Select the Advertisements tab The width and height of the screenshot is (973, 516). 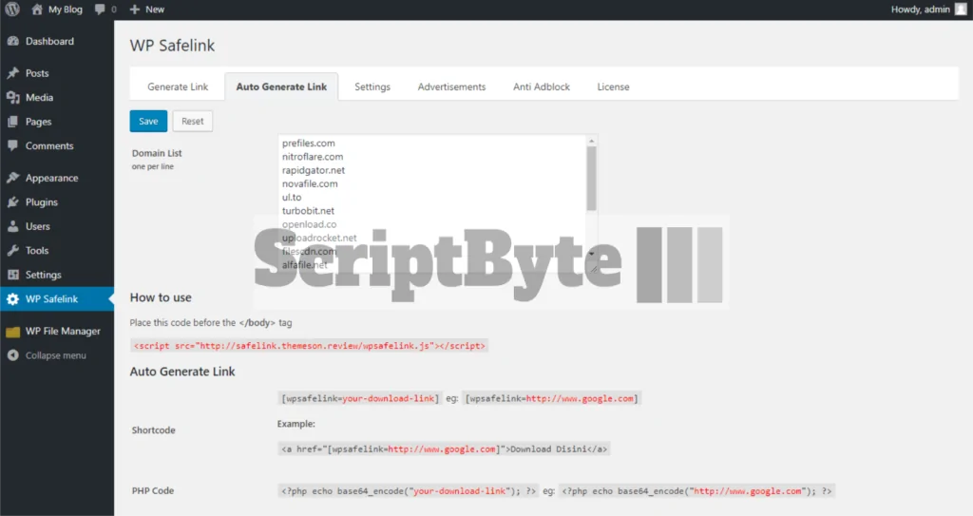[x=451, y=86]
